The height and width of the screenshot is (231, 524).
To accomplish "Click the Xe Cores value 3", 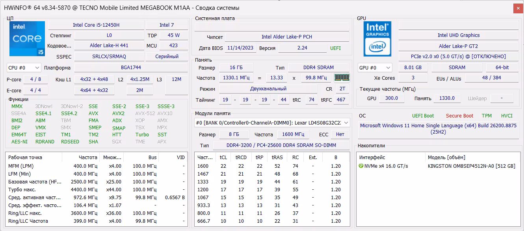I will tap(413, 78).
